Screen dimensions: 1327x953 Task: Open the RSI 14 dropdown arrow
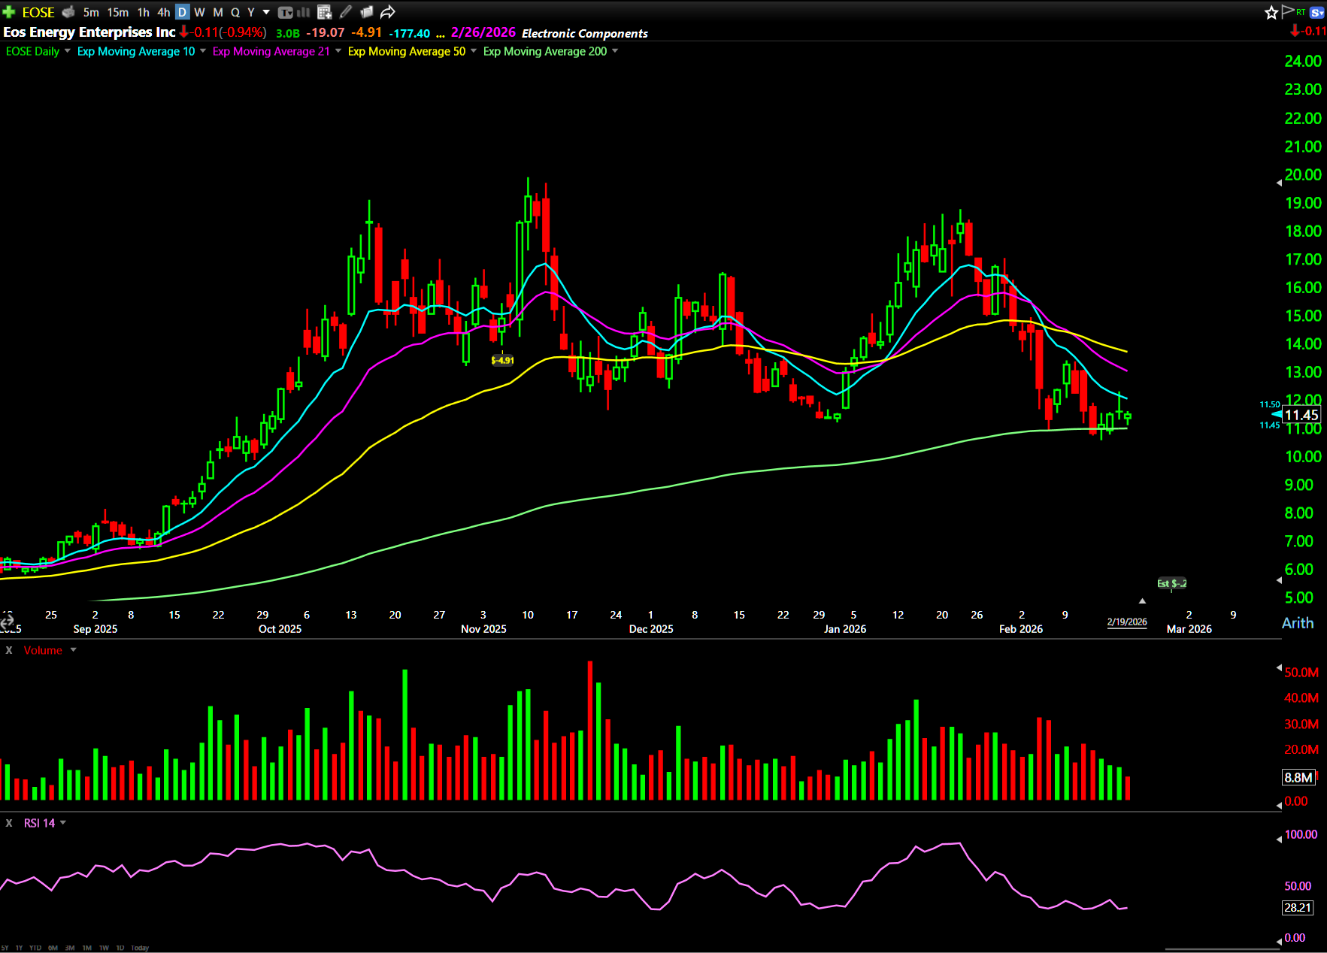(63, 823)
